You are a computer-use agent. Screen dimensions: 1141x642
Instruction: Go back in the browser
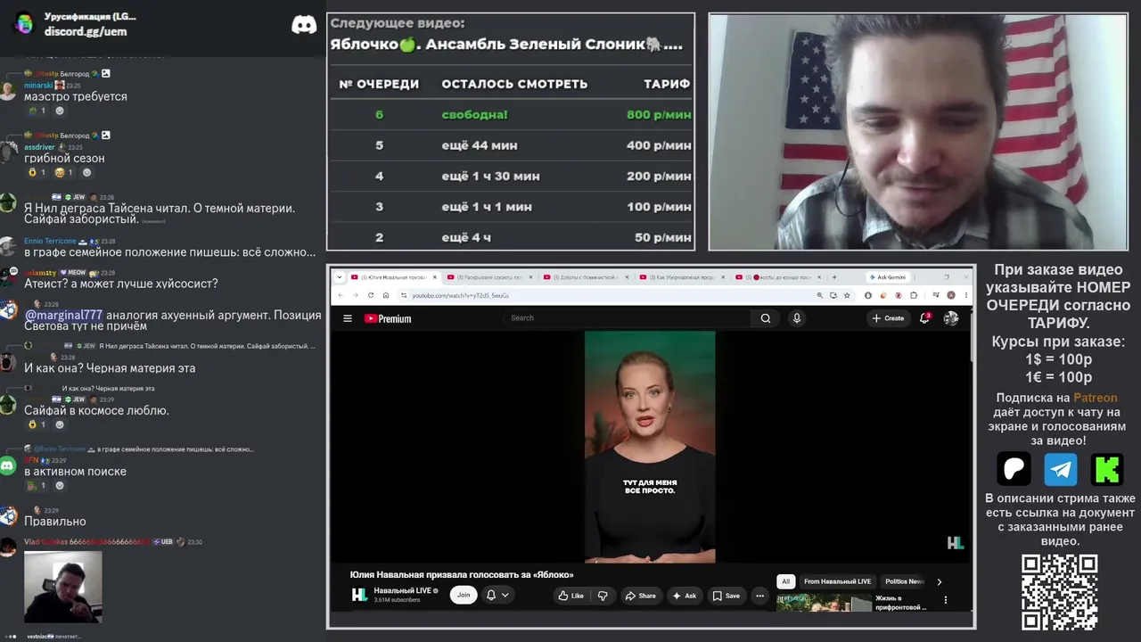341,295
